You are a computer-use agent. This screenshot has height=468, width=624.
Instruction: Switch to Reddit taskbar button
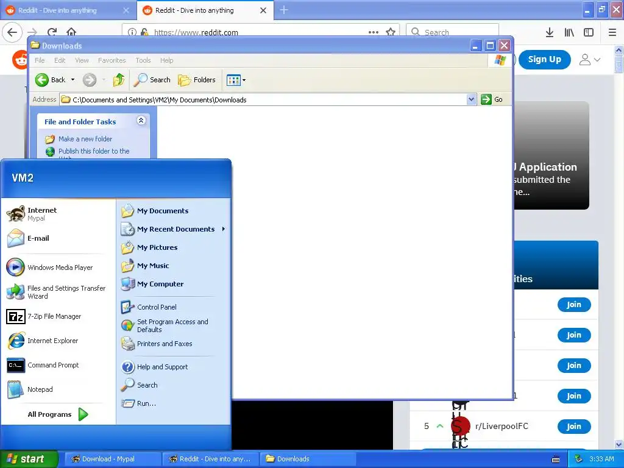tap(210, 459)
